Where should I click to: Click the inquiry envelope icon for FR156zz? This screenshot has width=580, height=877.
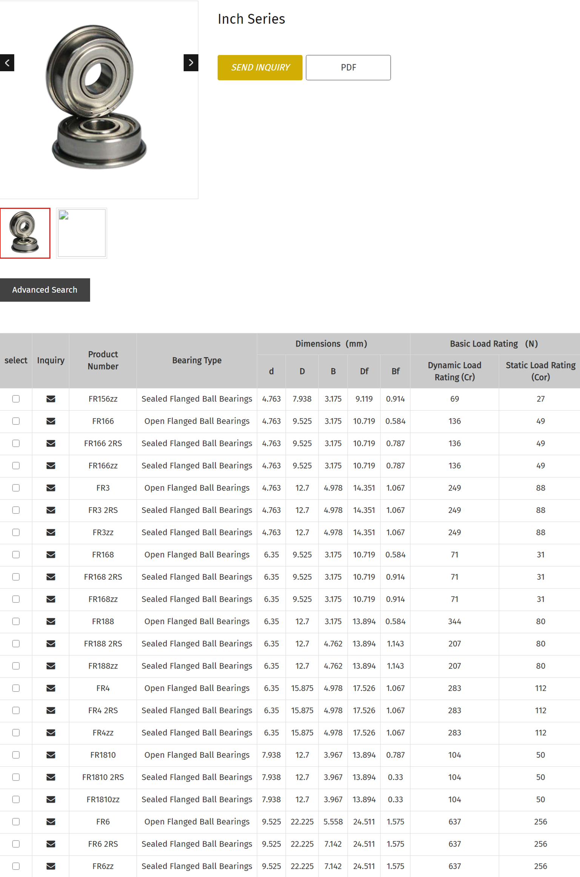click(51, 399)
